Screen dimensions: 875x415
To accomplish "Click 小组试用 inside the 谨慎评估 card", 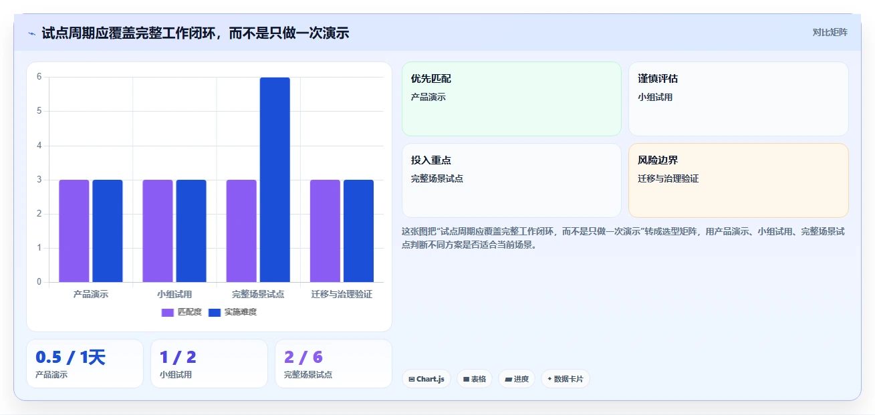I will click(655, 98).
